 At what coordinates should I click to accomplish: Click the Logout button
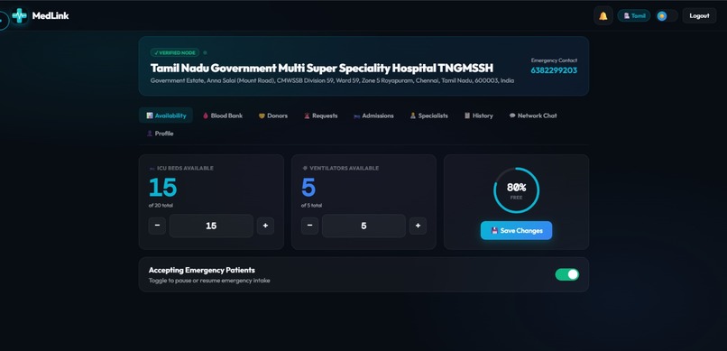click(699, 15)
